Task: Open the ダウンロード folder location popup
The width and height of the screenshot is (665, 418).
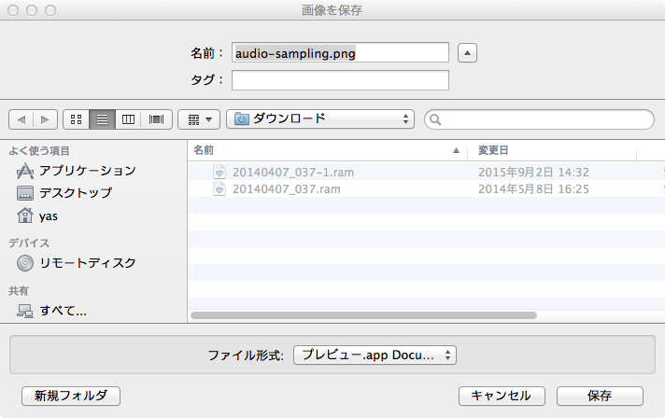Action: (x=320, y=119)
